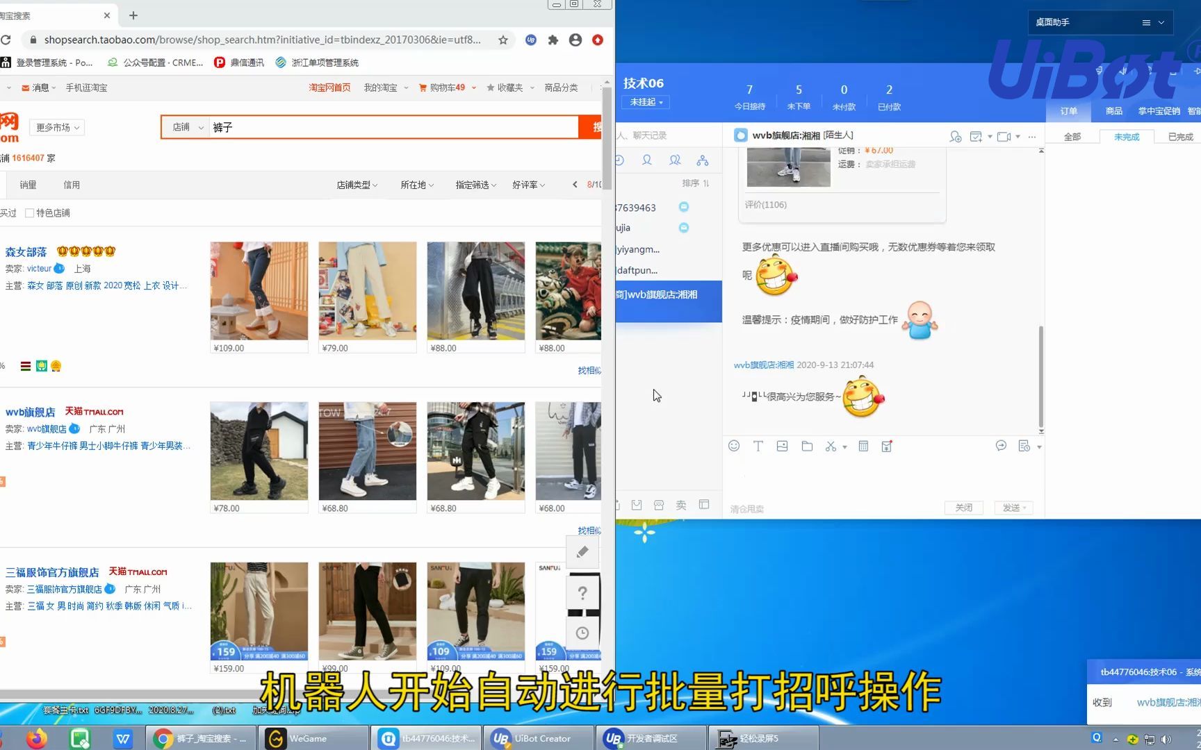Sort shops by 信用 tab
Viewport: 1201px width, 750px height.
click(72, 185)
